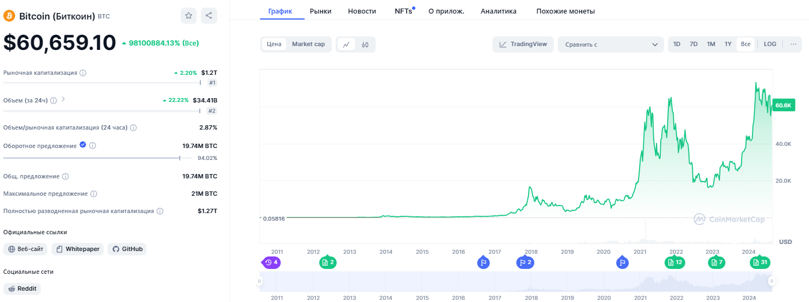Select the 1D time range

[677, 44]
